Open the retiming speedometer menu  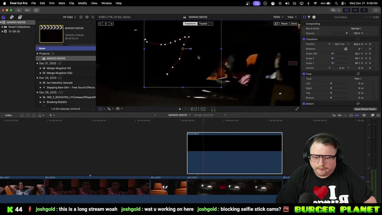[x=119, y=109]
